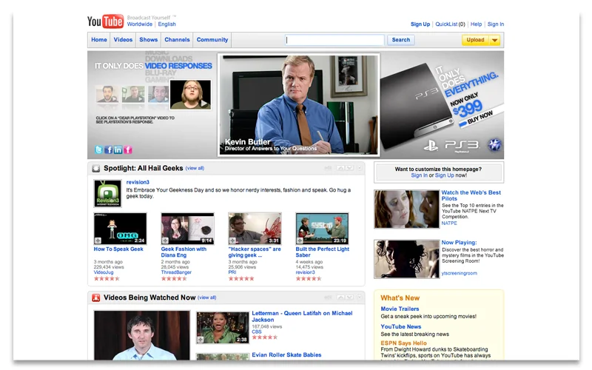This screenshot has height=370, width=592.
Task: Add Geek Fashion video to QuickList
Action: 165,240
